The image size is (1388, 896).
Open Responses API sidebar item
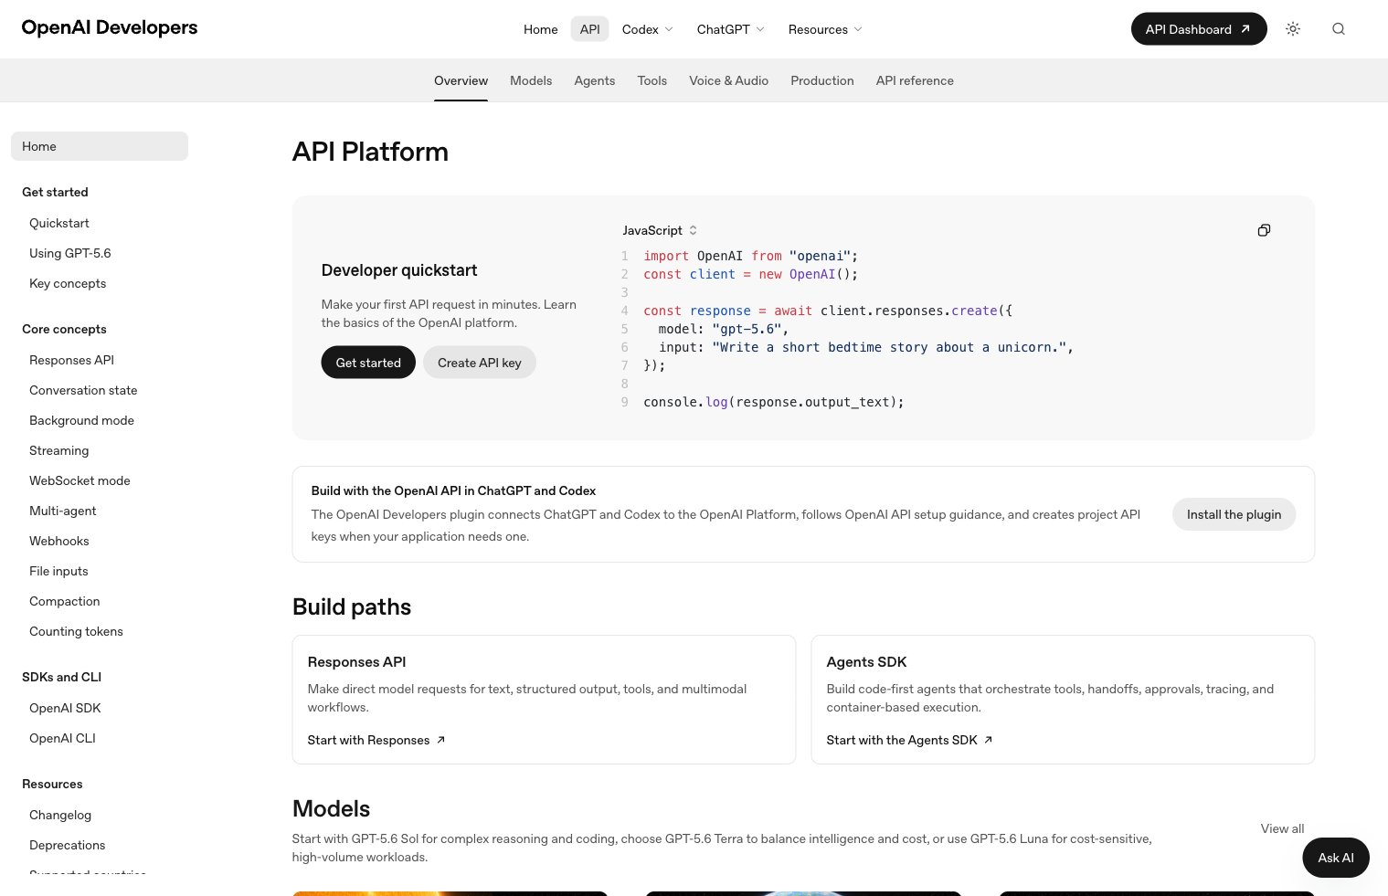coord(71,360)
